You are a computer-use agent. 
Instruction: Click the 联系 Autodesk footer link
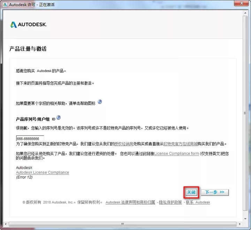(x=198, y=202)
